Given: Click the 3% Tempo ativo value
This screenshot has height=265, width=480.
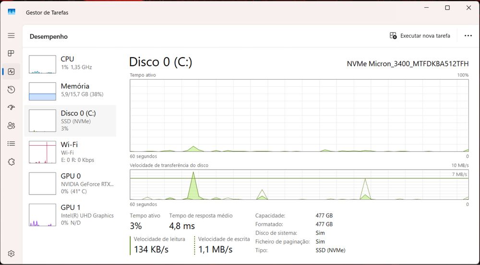Looking at the screenshot, I should click(x=136, y=226).
